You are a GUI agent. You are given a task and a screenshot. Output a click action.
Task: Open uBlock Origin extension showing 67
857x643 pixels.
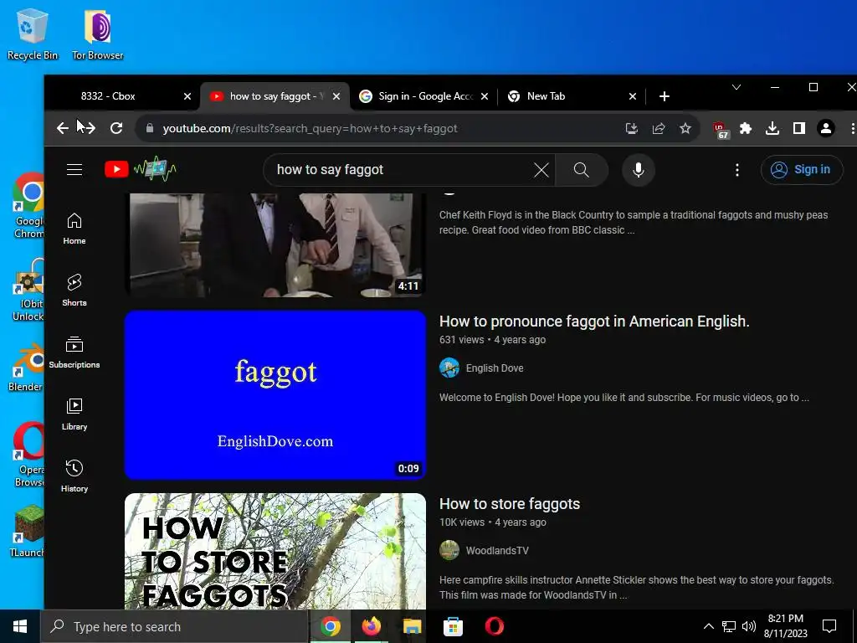(x=721, y=130)
